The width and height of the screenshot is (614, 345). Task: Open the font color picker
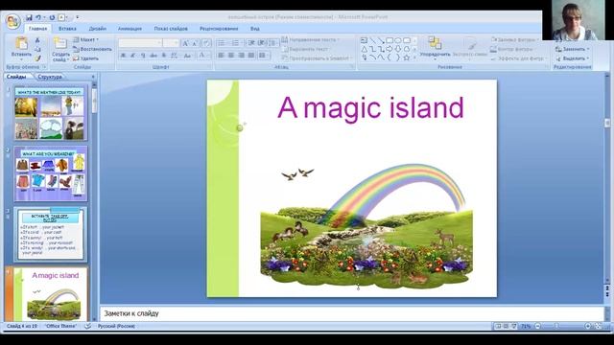[204, 56]
